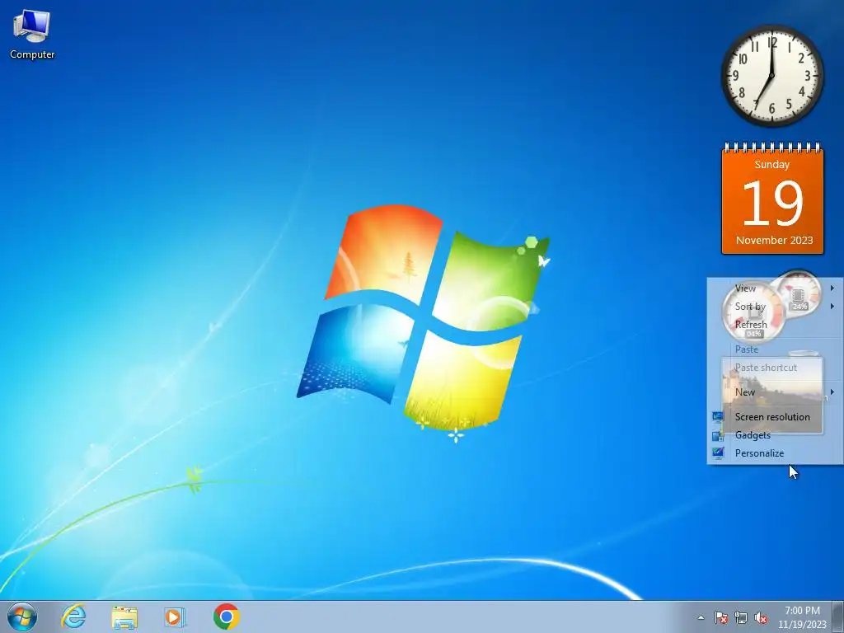Screen dimensions: 844x633
Task: Click the Gadgets menu icon
Action: 718,435
